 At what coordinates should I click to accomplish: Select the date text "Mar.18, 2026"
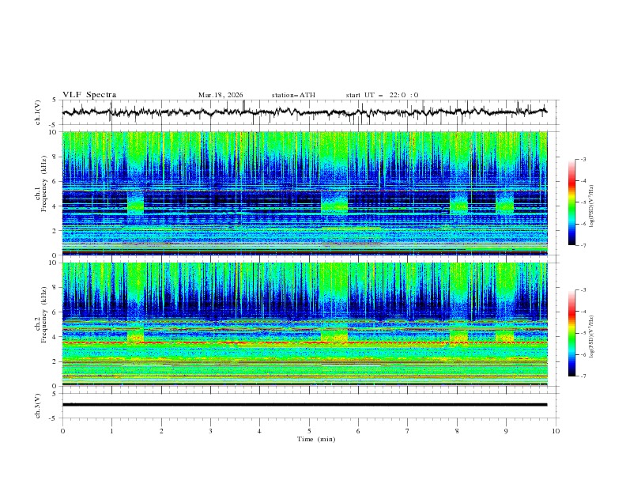point(221,95)
